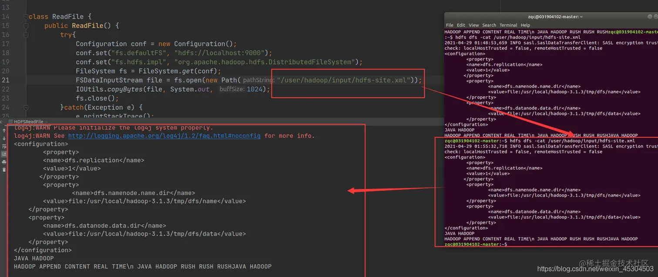Open Help menu in terminal window

(525, 25)
